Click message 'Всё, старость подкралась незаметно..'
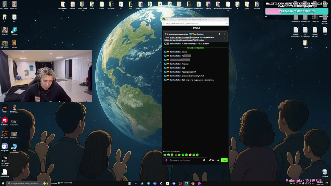331x186 pixels. (x=198, y=80)
